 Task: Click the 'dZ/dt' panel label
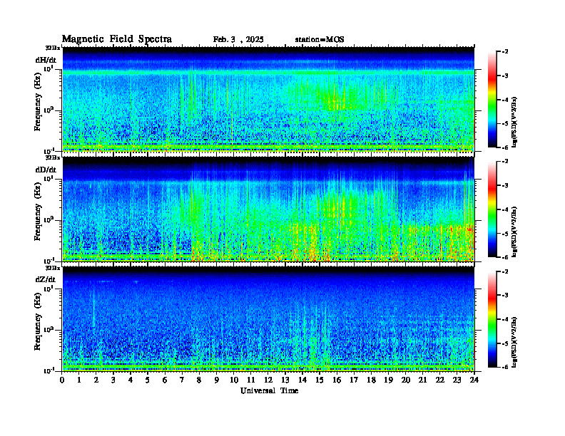tap(46, 279)
